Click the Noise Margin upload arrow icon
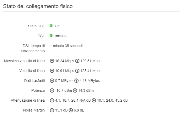 coord(52,110)
